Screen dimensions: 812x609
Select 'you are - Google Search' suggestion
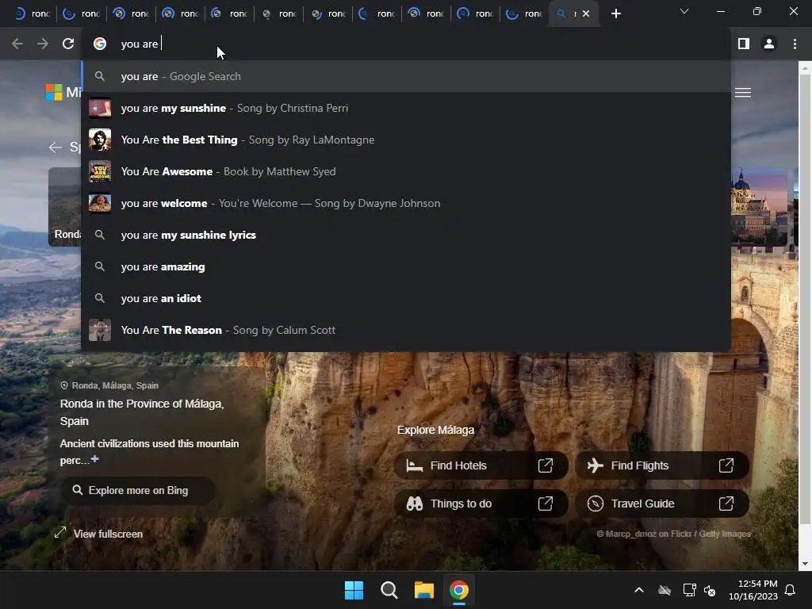(x=406, y=77)
